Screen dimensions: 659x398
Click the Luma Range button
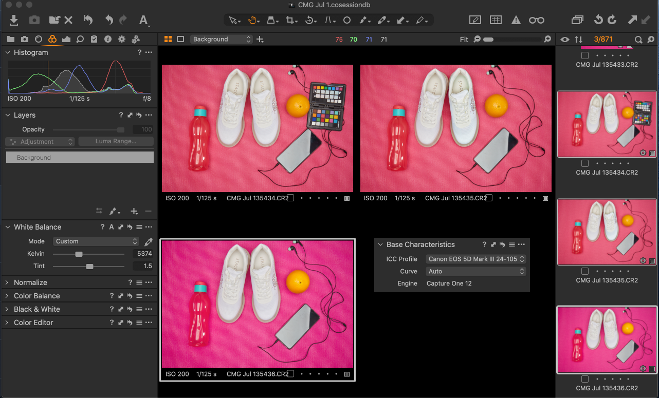(x=116, y=141)
